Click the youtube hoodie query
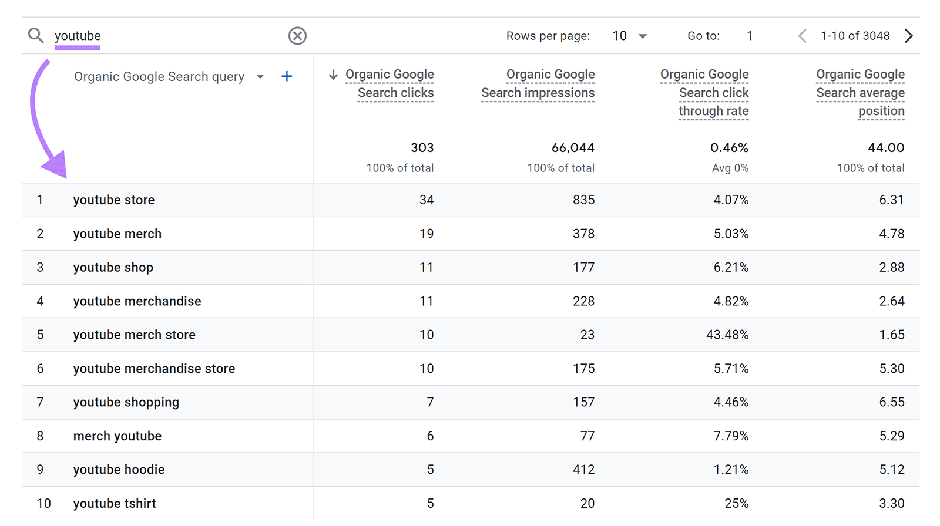This screenshot has height=526, width=940. (x=119, y=470)
